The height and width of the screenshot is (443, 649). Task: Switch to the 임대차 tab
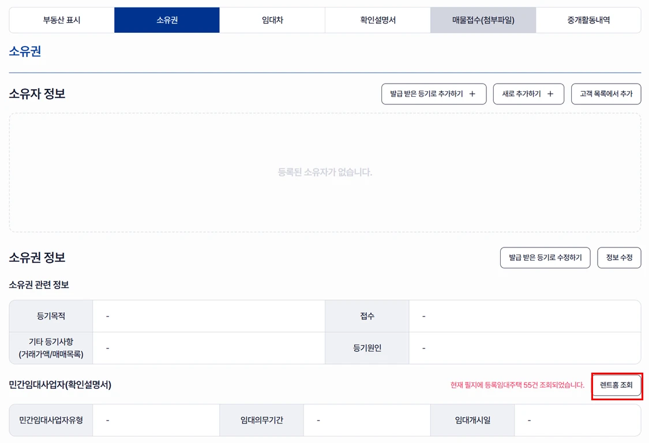click(x=272, y=20)
